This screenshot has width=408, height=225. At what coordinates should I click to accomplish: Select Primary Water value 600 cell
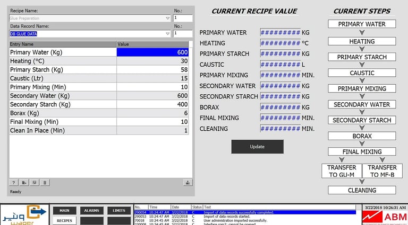152,52
